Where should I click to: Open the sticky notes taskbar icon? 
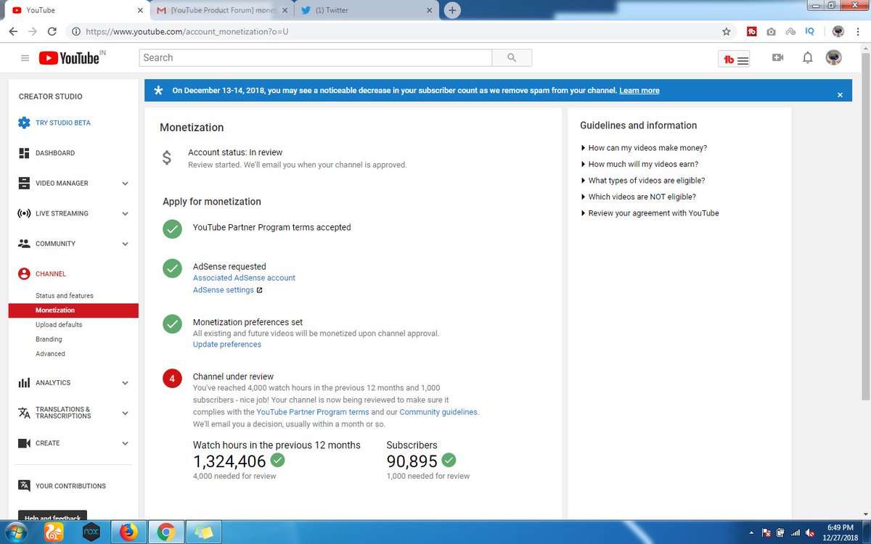click(x=203, y=533)
